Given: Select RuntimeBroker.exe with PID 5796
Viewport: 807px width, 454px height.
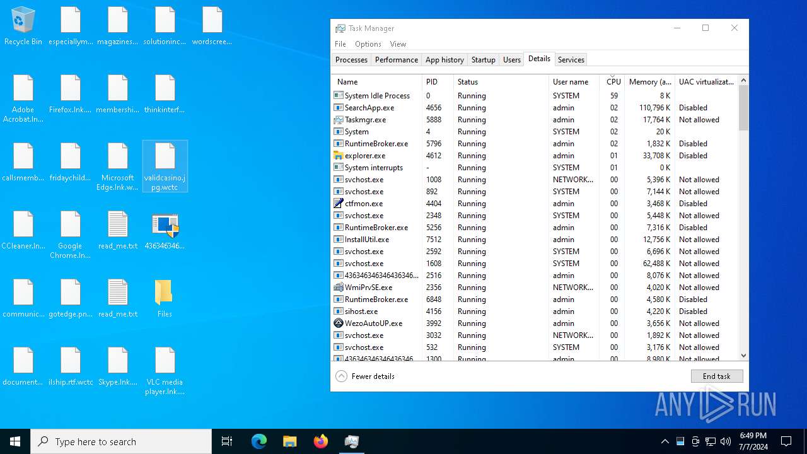Looking at the screenshot, I should pos(535,144).
